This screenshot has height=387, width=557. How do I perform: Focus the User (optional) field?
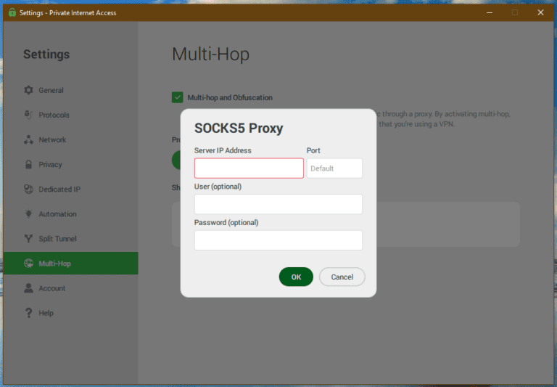tap(278, 204)
